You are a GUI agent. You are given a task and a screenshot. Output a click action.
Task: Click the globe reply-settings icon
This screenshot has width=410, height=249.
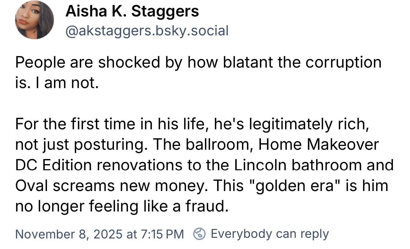point(199,234)
